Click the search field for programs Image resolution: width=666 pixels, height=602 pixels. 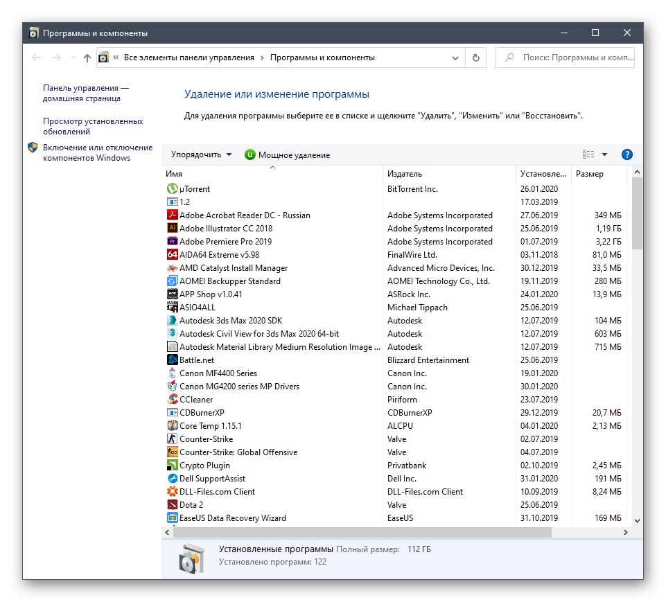pyautogui.click(x=572, y=58)
